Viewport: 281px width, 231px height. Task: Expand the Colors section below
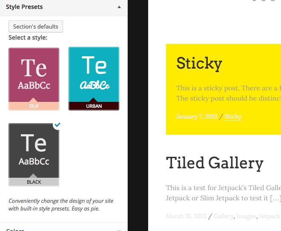63,229
